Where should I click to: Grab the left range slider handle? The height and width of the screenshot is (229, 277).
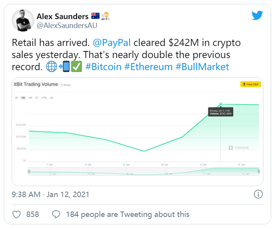tap(29, 171)
